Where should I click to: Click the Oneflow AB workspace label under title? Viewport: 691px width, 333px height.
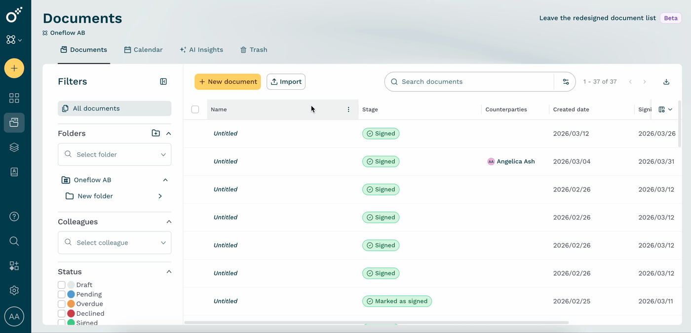point(68,33)
